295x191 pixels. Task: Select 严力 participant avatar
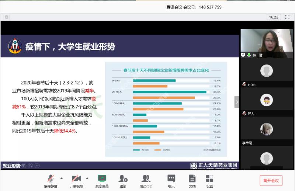(267, 100)
